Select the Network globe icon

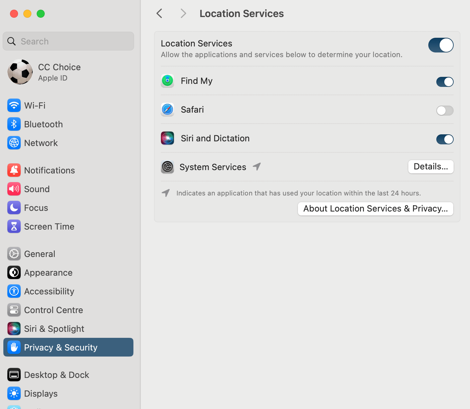tap(14, 143)
